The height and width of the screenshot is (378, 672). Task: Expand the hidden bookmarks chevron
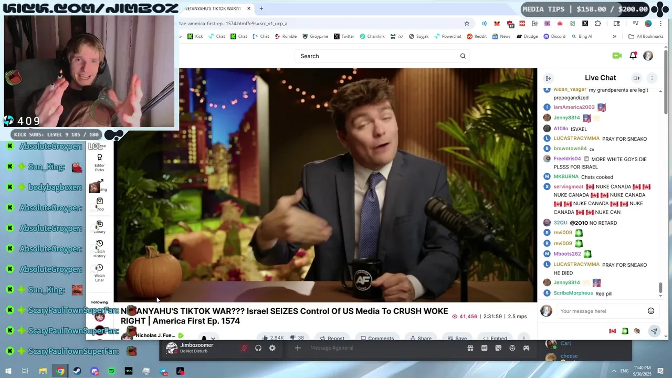(614, 37)
